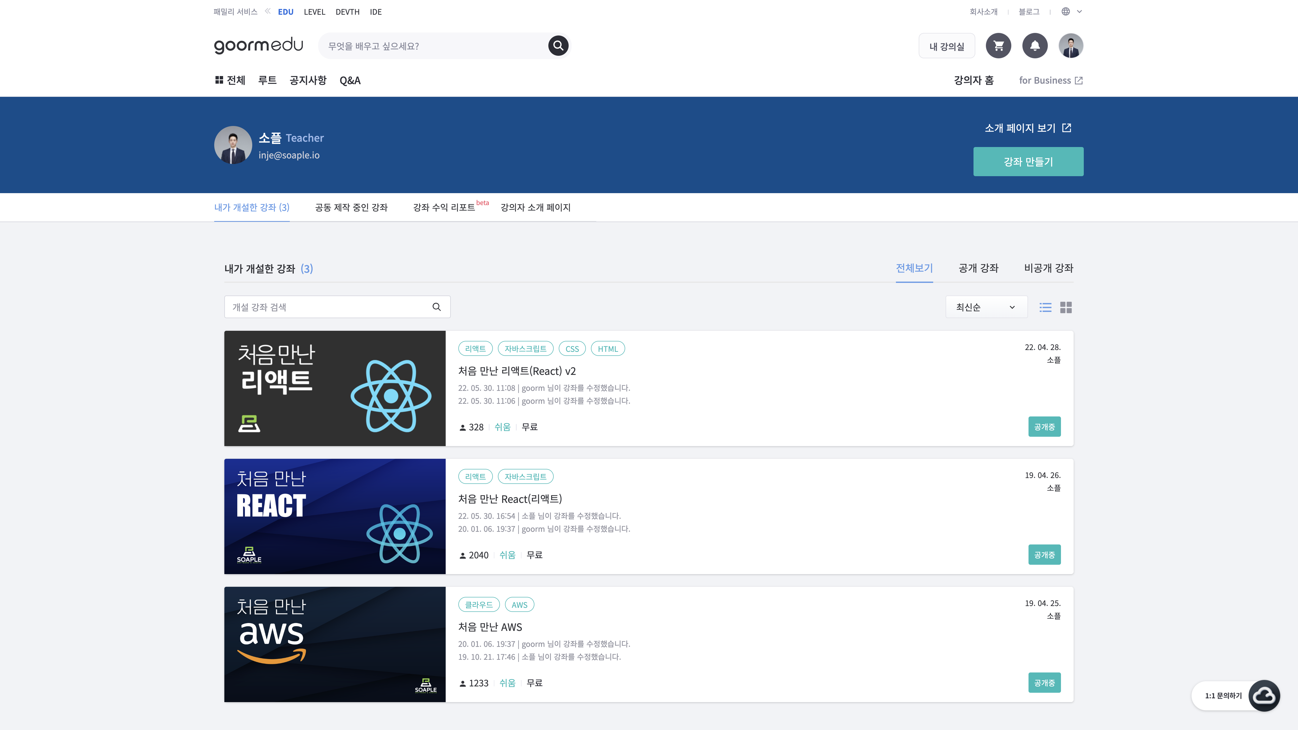Screen dimensions: 1298x730
Task: Open the 공지사항 menu item
Action: 308,81
